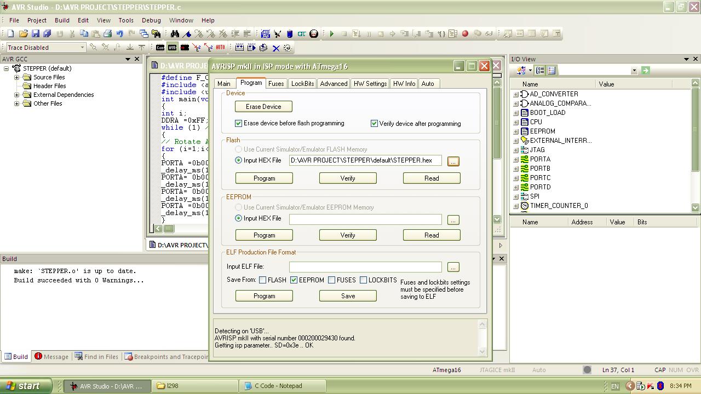The height and width of the screenshot is (394, 701).
Task: Click the Open File folder icon
Action: pyautogui.click(x=23, y=33)
